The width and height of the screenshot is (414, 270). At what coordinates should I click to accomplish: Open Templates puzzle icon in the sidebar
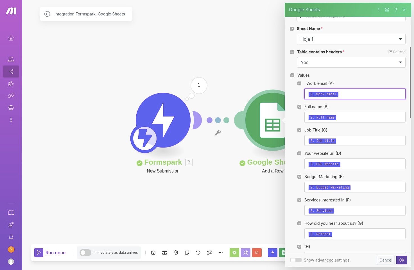click(x=11, y=84)
